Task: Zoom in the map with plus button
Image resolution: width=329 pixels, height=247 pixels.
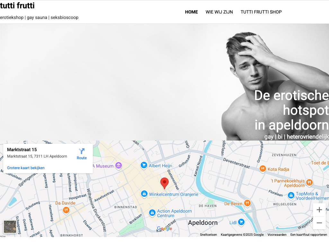Action: tap(319, 210)
